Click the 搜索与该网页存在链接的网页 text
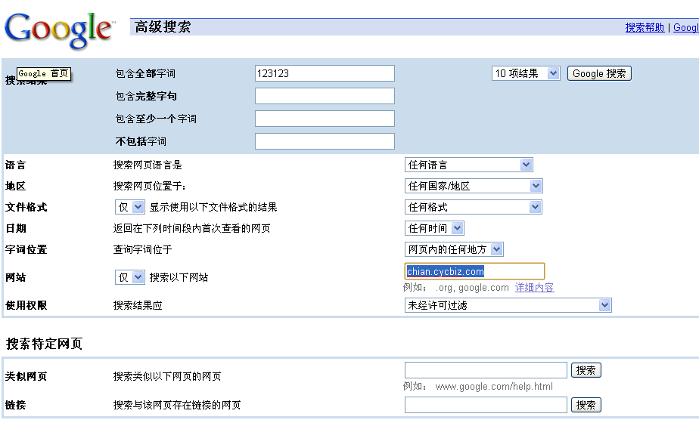The height and width of the screenshot is (423, 699). [x=177, y=405]
